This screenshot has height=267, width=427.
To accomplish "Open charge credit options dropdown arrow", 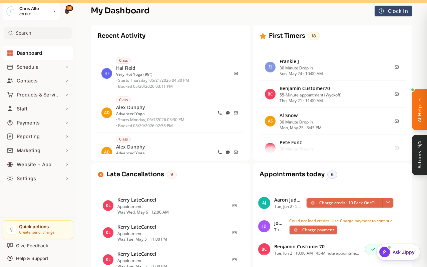I will pos(388,203).
